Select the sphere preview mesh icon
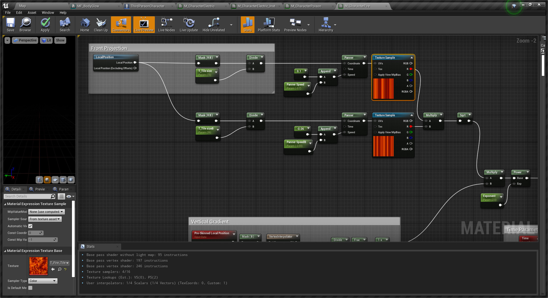The width and height of the screenshot is (548, 298). (x=47, y=180)
